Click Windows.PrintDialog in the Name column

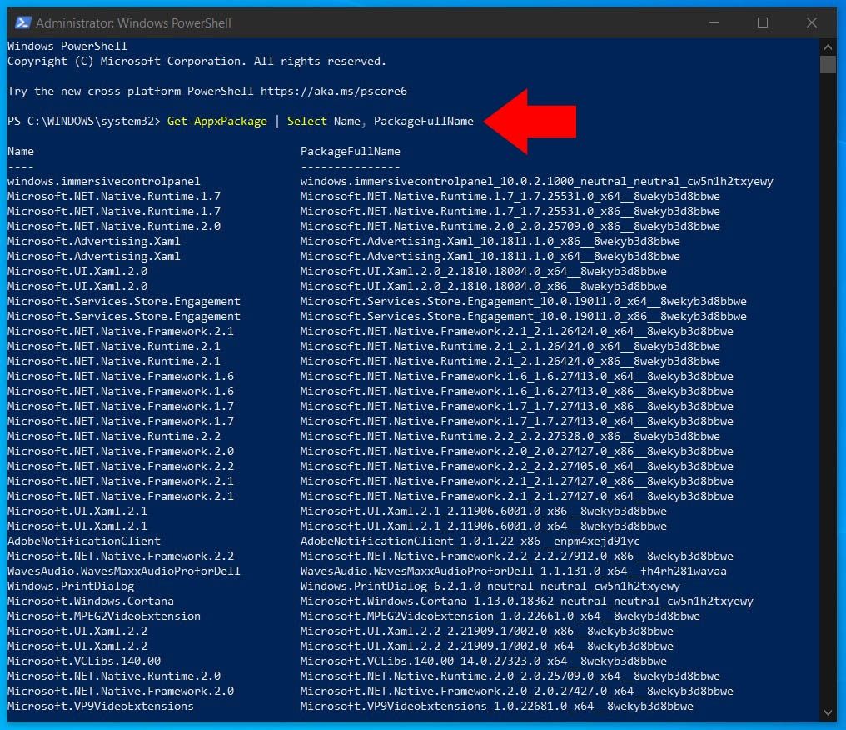[x=71, y=587]
